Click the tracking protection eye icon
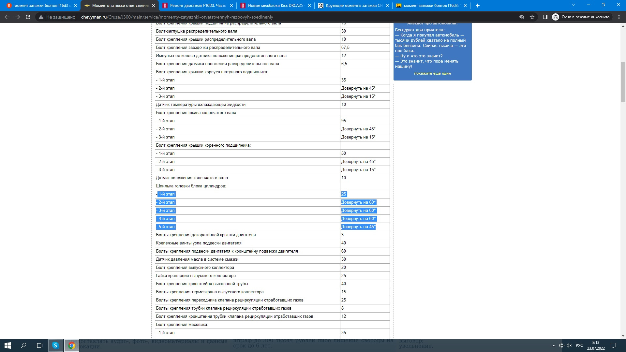 coord(521,17)
